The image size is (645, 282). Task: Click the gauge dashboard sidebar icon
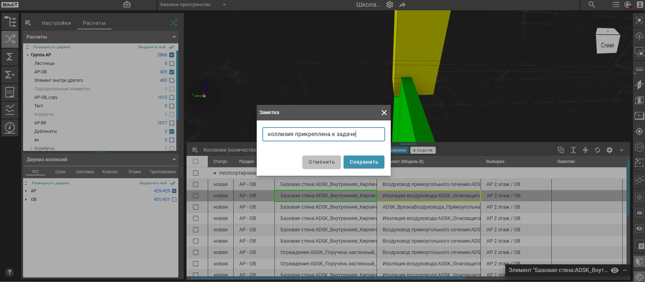10,127
